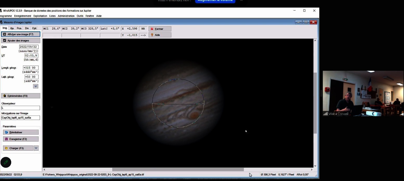
Task: Click the status bar date 2022/09/22 02:03,9
Action: (x=11, y=175)
